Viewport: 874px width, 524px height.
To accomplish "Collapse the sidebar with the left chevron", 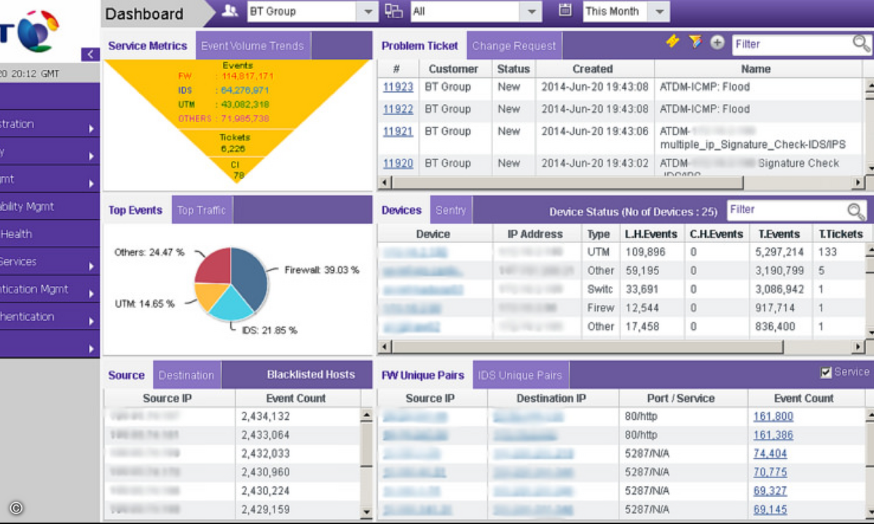I will [91, 54].
